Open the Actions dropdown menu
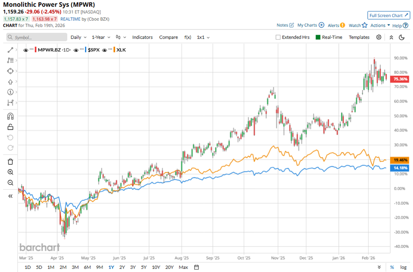 380,25
